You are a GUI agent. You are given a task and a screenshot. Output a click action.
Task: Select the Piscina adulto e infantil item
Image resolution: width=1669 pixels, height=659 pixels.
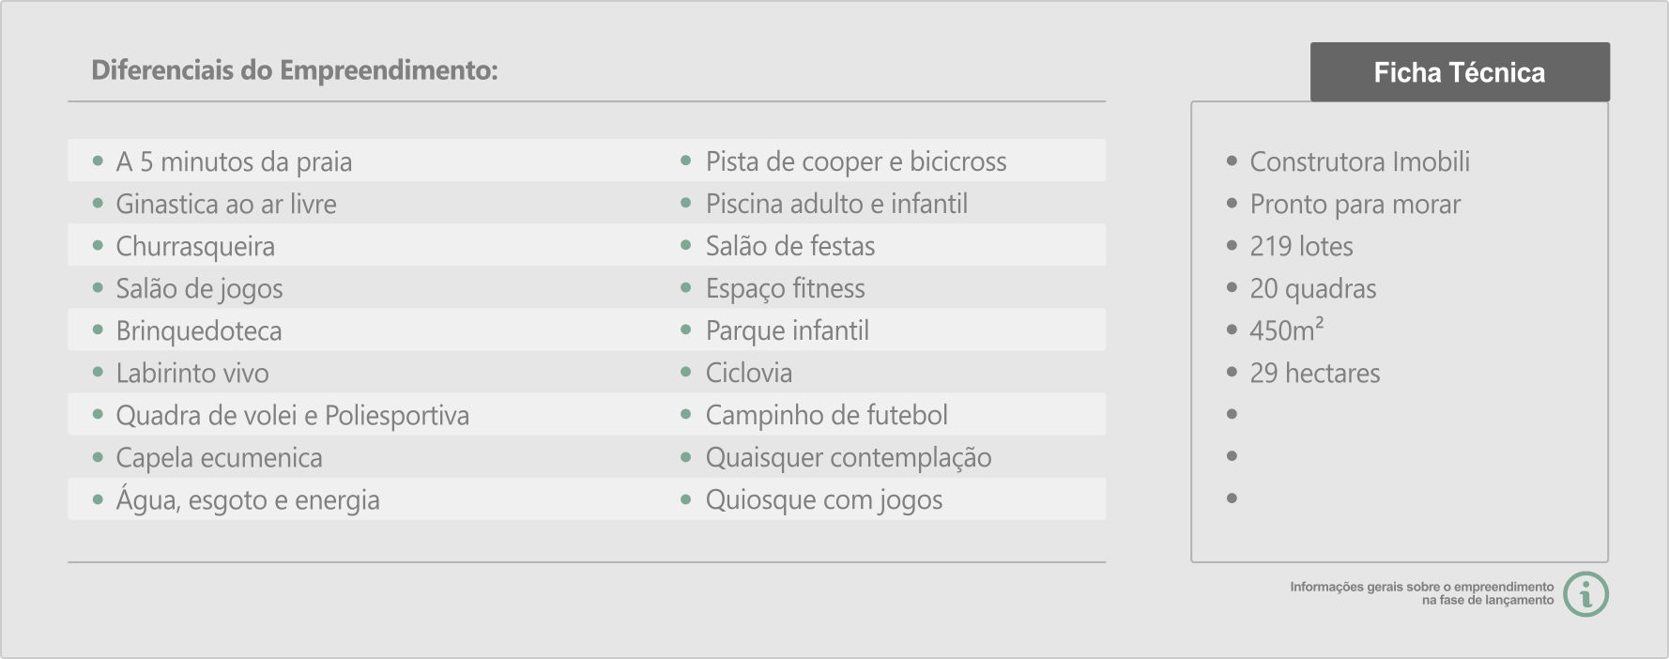click(836, 204)
